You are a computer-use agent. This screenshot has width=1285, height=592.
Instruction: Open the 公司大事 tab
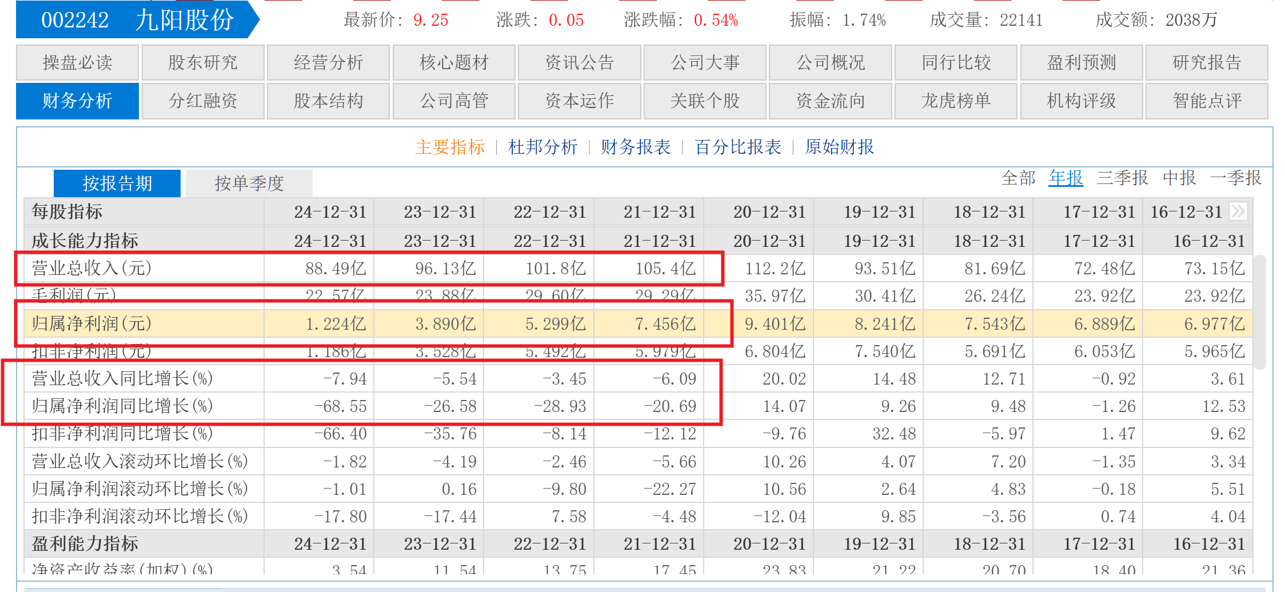(x=705, y=62)
